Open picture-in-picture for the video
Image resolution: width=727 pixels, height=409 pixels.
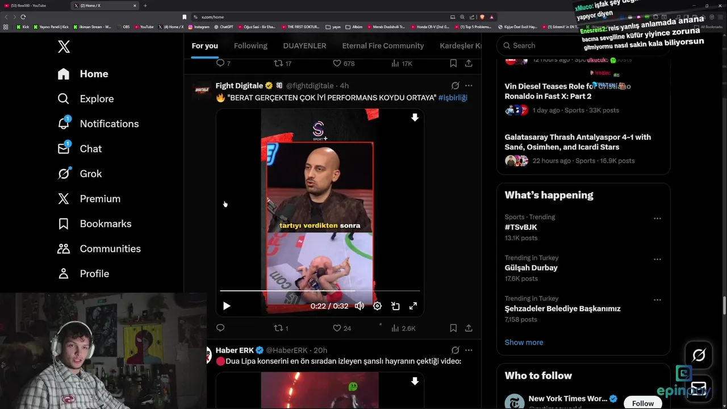coord(395,306)
